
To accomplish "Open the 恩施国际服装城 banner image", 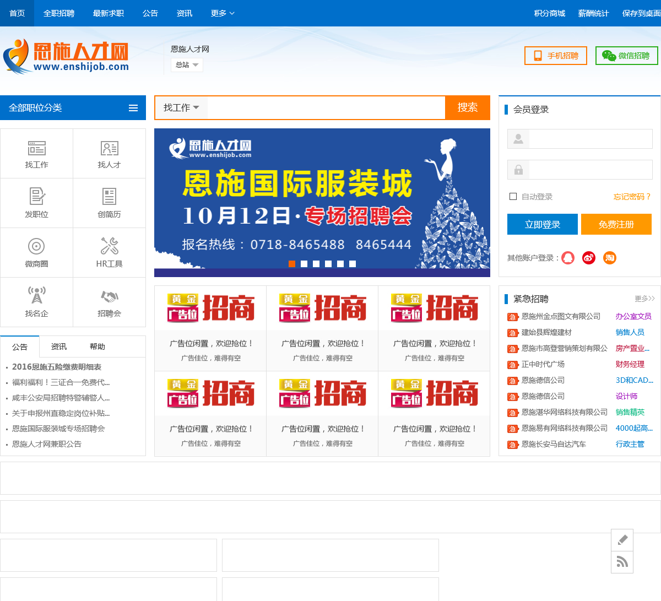I will (x=322, y=203).
